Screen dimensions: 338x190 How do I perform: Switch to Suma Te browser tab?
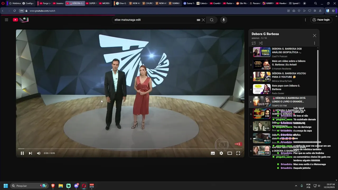(x=189, y=3)
